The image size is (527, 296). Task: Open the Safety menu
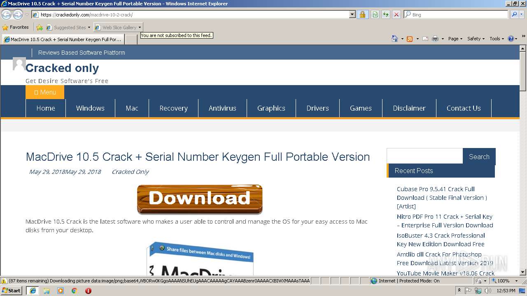click(x=476, y=39)
